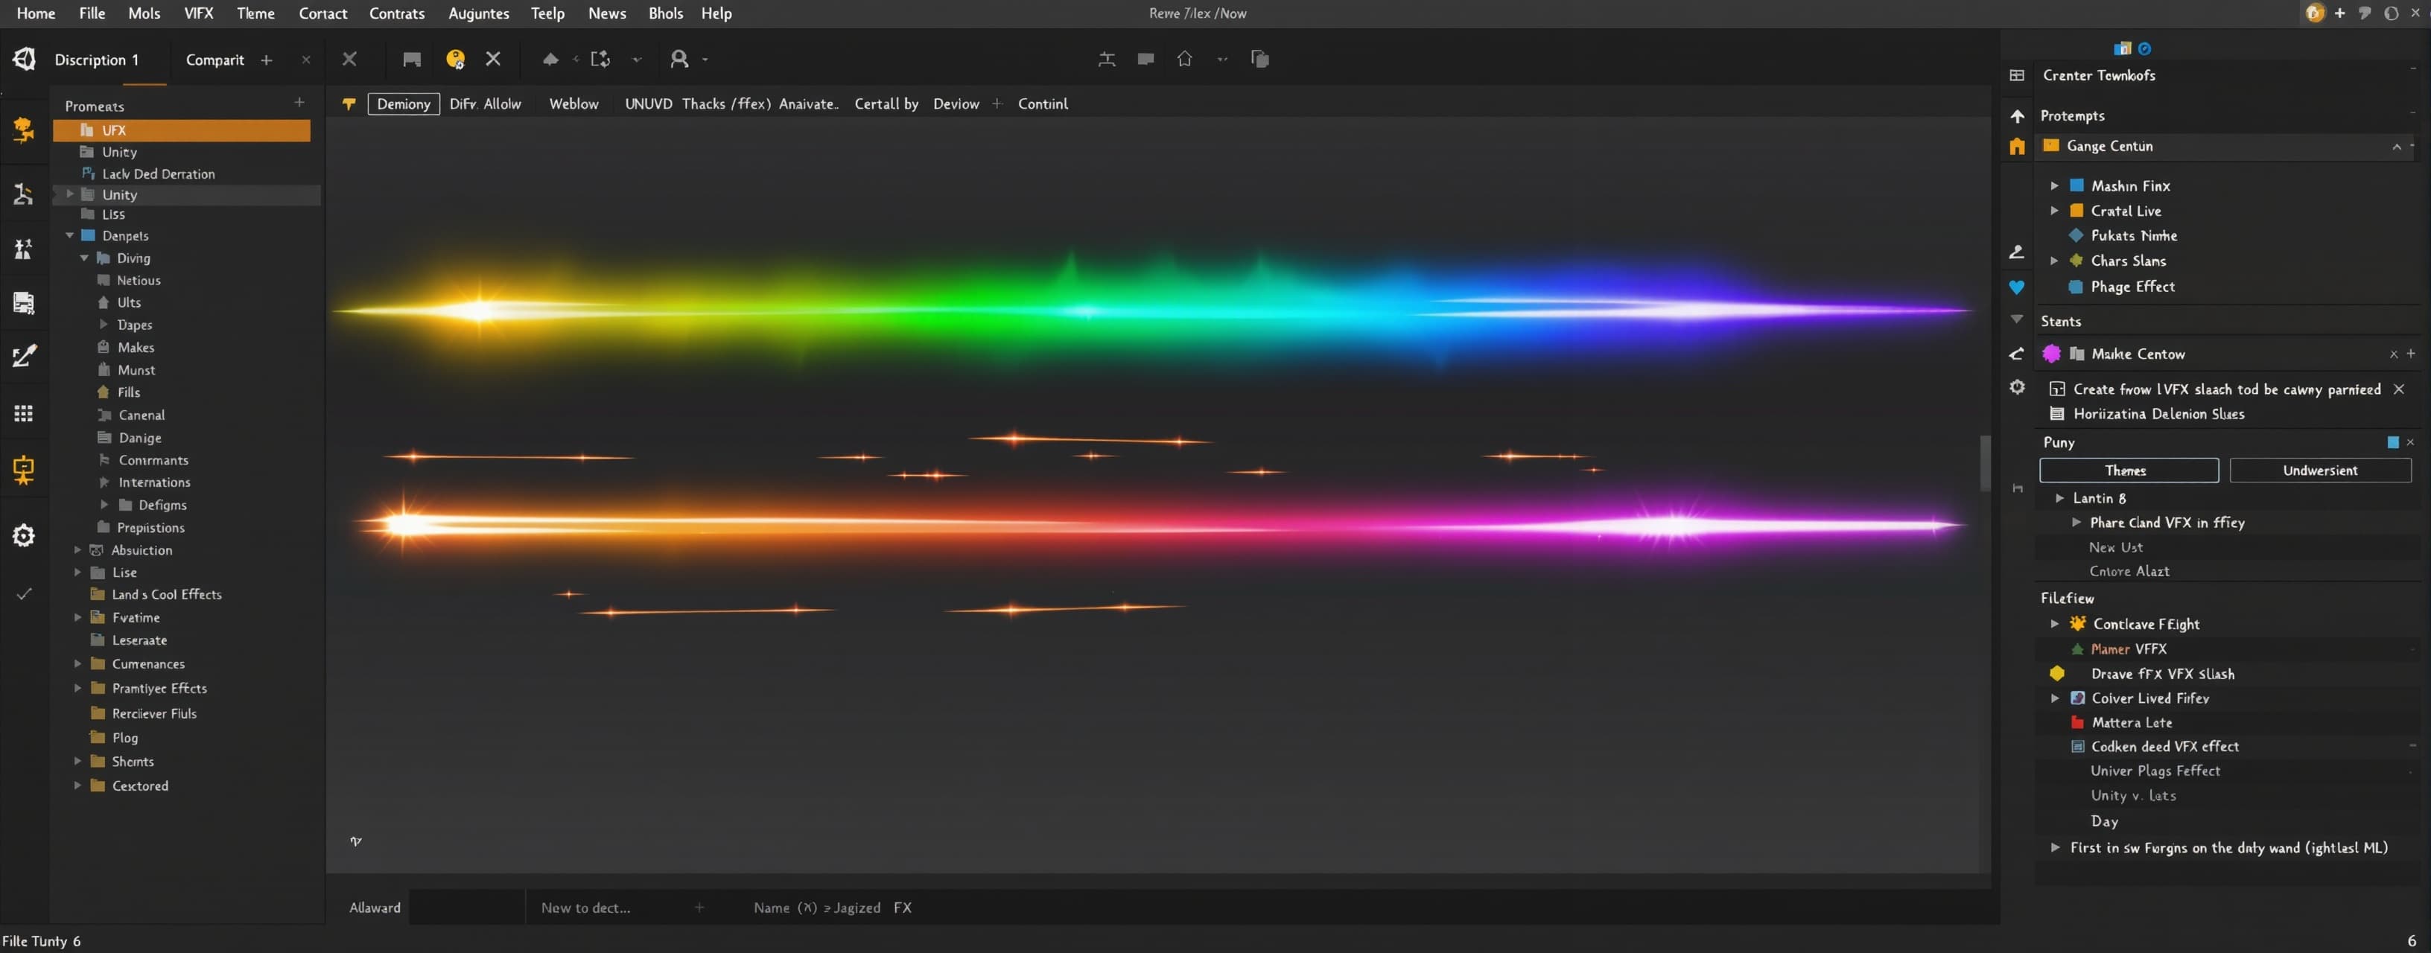Collapse the Gange Centun section chevron
Viewport: 2431px width, 953px height.
pyautogui.click(x=2396, y=146)
